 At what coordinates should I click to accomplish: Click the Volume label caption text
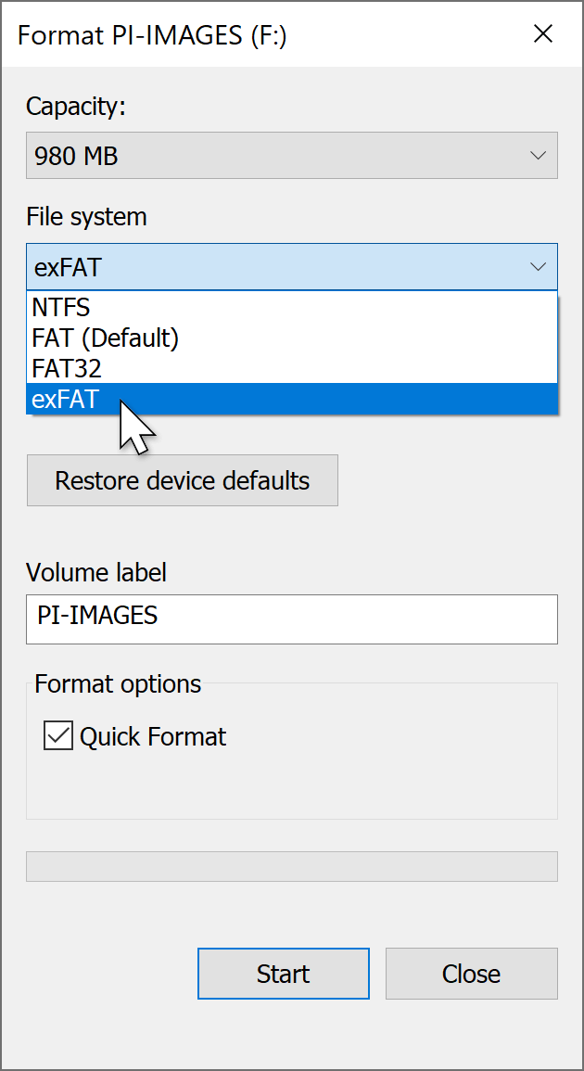(96, 572)
